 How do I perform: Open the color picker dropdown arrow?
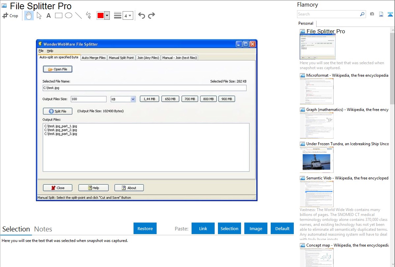(107, 15)
